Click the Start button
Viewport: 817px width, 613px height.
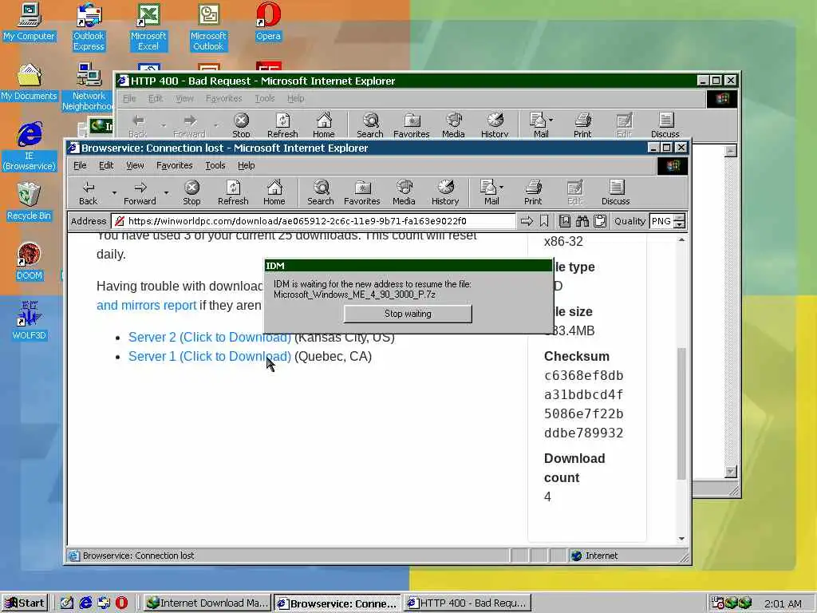click(x=25, y=603)
